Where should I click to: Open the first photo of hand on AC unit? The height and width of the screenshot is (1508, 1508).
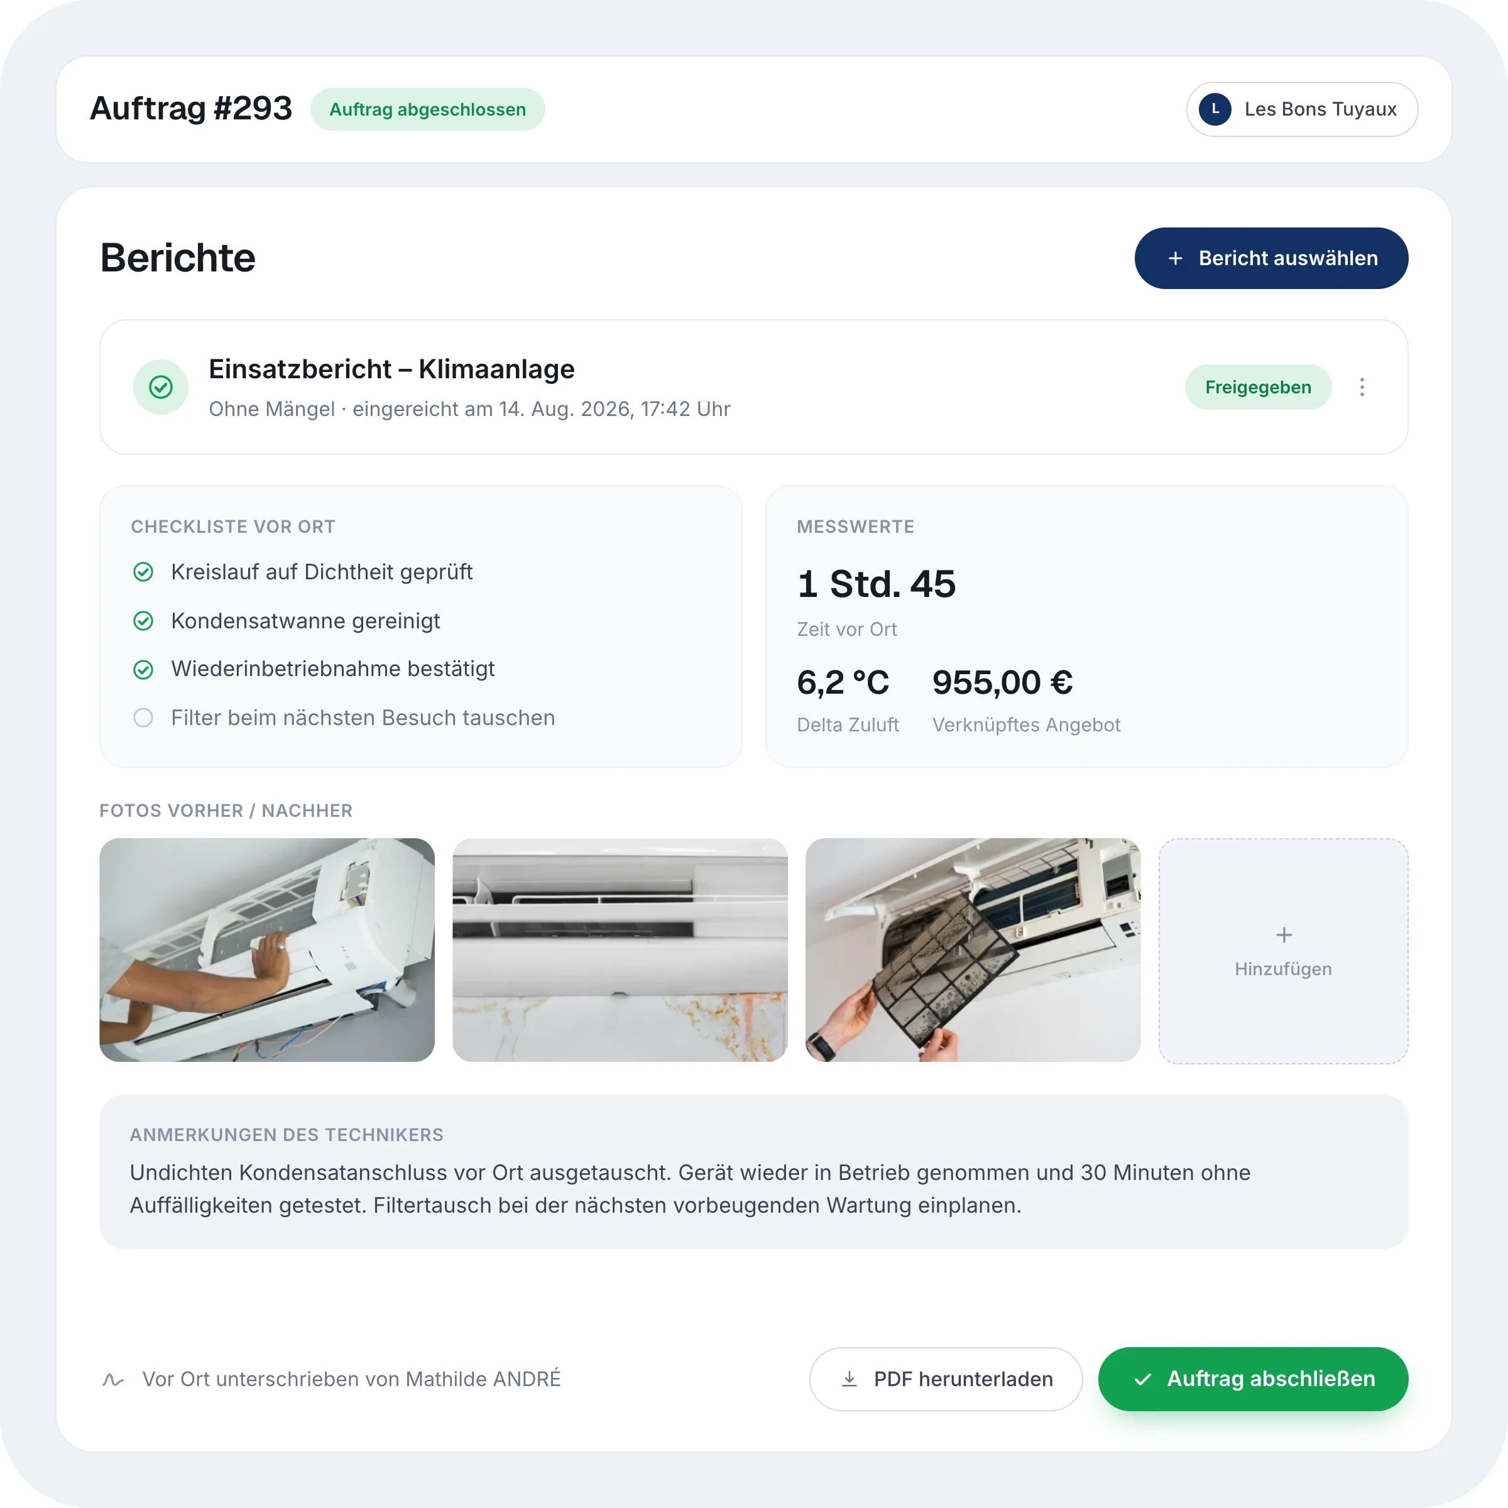click(x=267, y=950)
